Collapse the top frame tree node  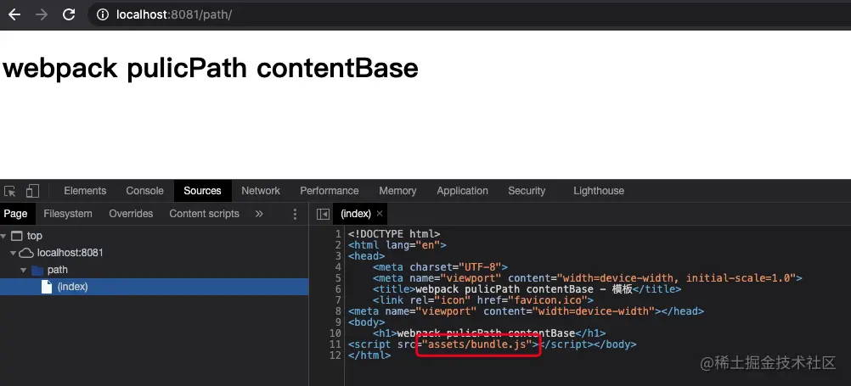(3, 236)
